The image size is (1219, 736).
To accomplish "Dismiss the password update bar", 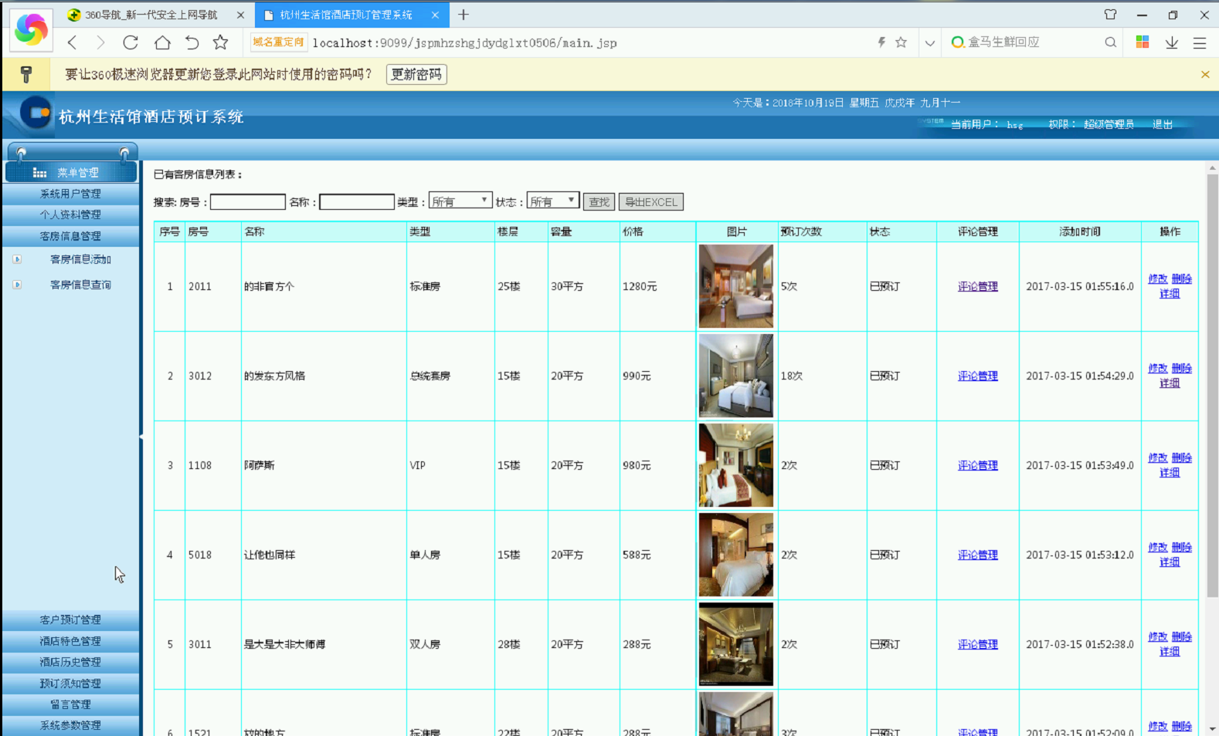I will click(1205, 74).
